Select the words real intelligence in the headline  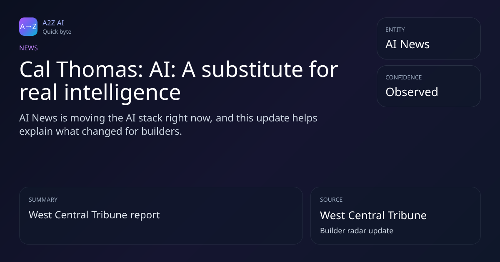100,92
